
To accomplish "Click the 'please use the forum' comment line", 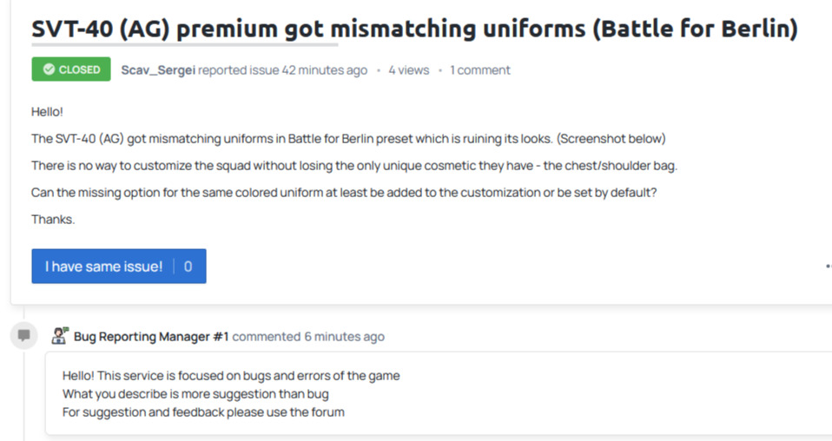I will click(x=203, y=412).
